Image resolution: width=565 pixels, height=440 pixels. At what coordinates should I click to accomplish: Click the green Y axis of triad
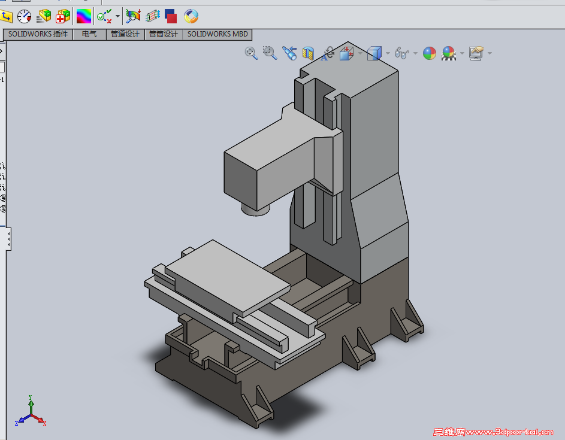point(31,405)
